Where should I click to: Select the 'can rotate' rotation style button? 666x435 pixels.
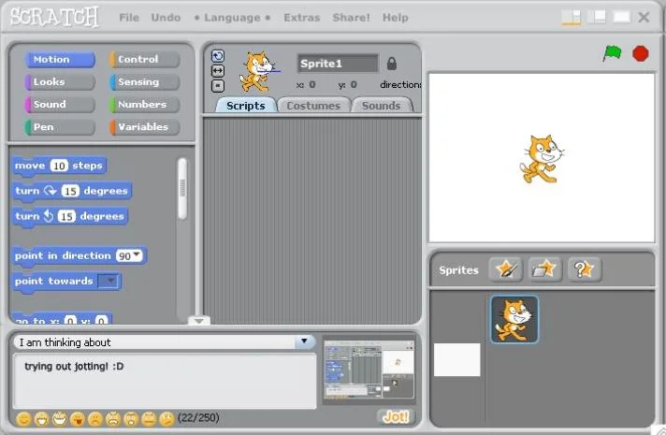click(x=218, y=56)
